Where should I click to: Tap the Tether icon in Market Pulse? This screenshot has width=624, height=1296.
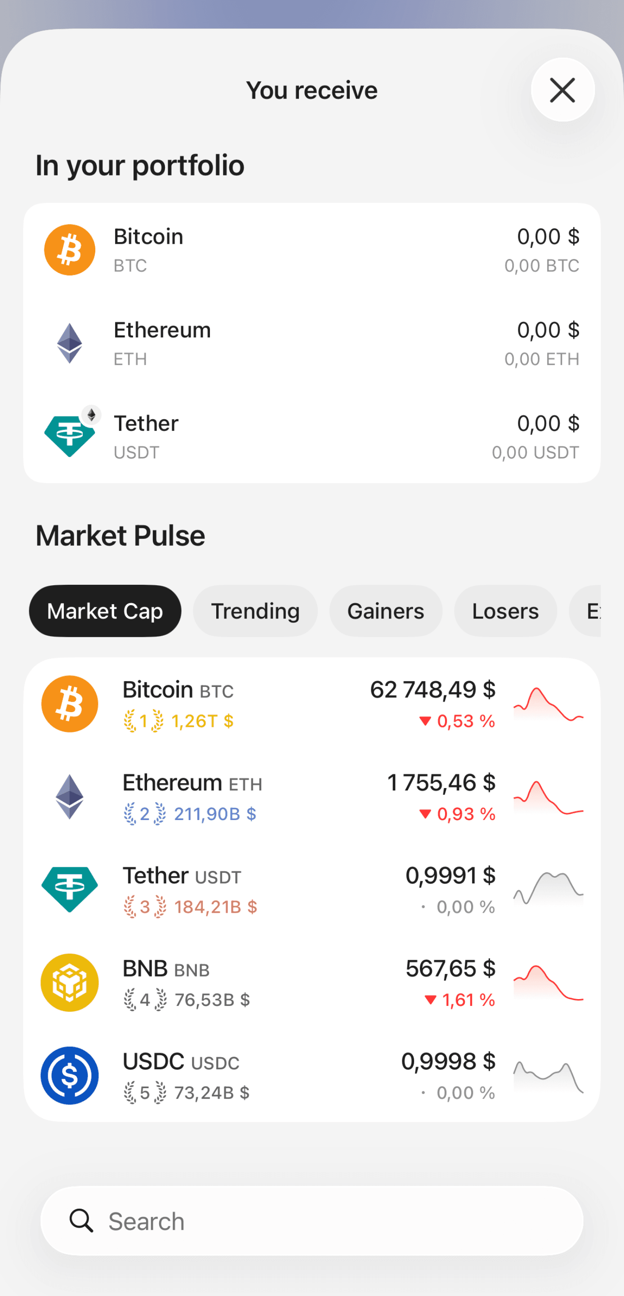coord(69,889)
